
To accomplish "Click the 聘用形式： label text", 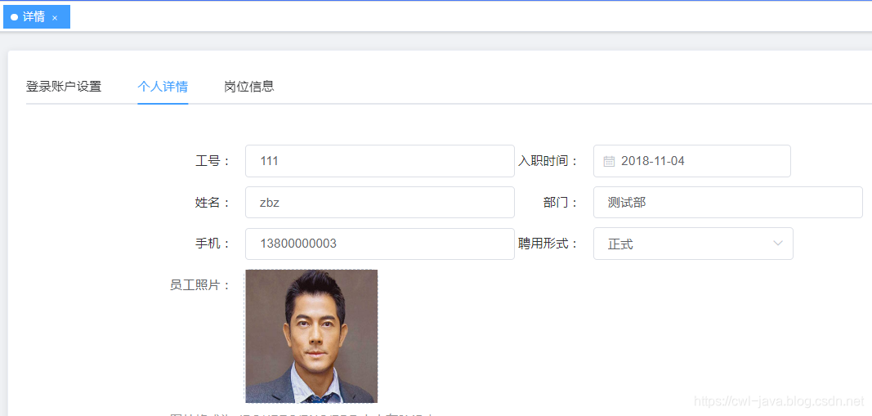I will coord(548,244).
